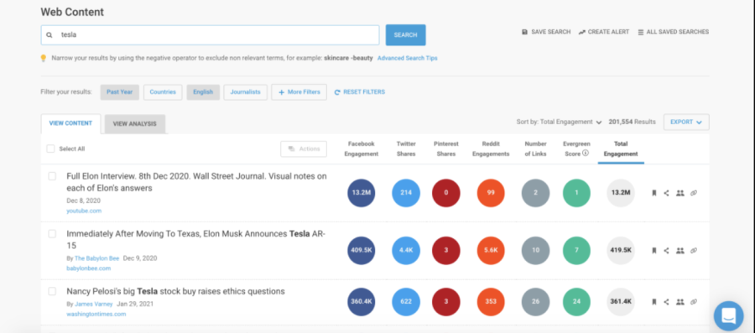Open the Journalists filter

[245, 92]
